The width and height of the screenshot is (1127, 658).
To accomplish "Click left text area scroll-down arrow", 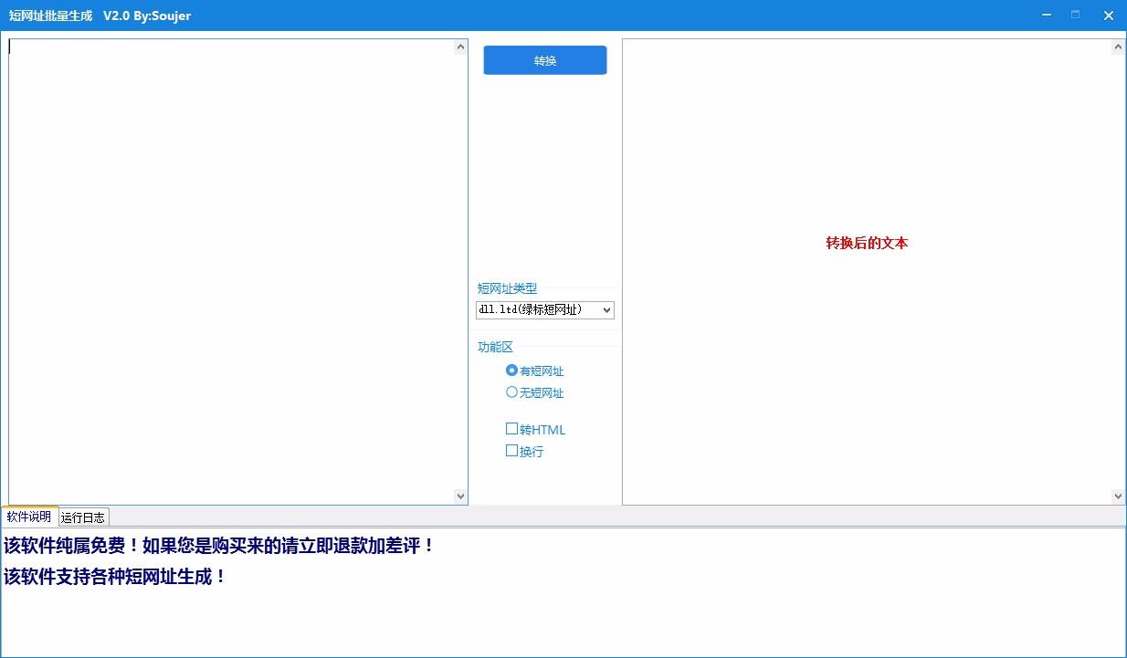I will [460, 496].
